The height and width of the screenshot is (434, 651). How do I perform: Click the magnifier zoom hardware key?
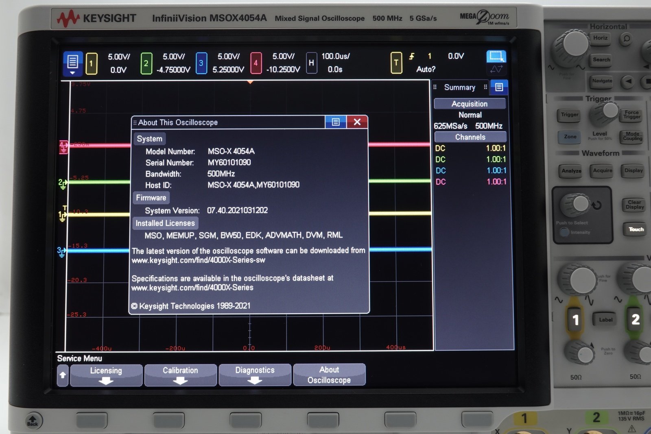point(627,39)
